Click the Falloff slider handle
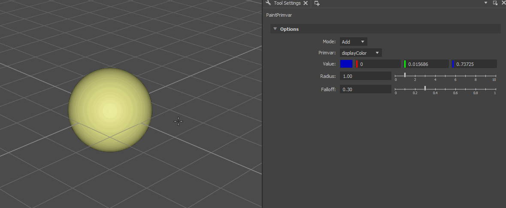Screen dimensions: 506x208 (x=425, y=88)
